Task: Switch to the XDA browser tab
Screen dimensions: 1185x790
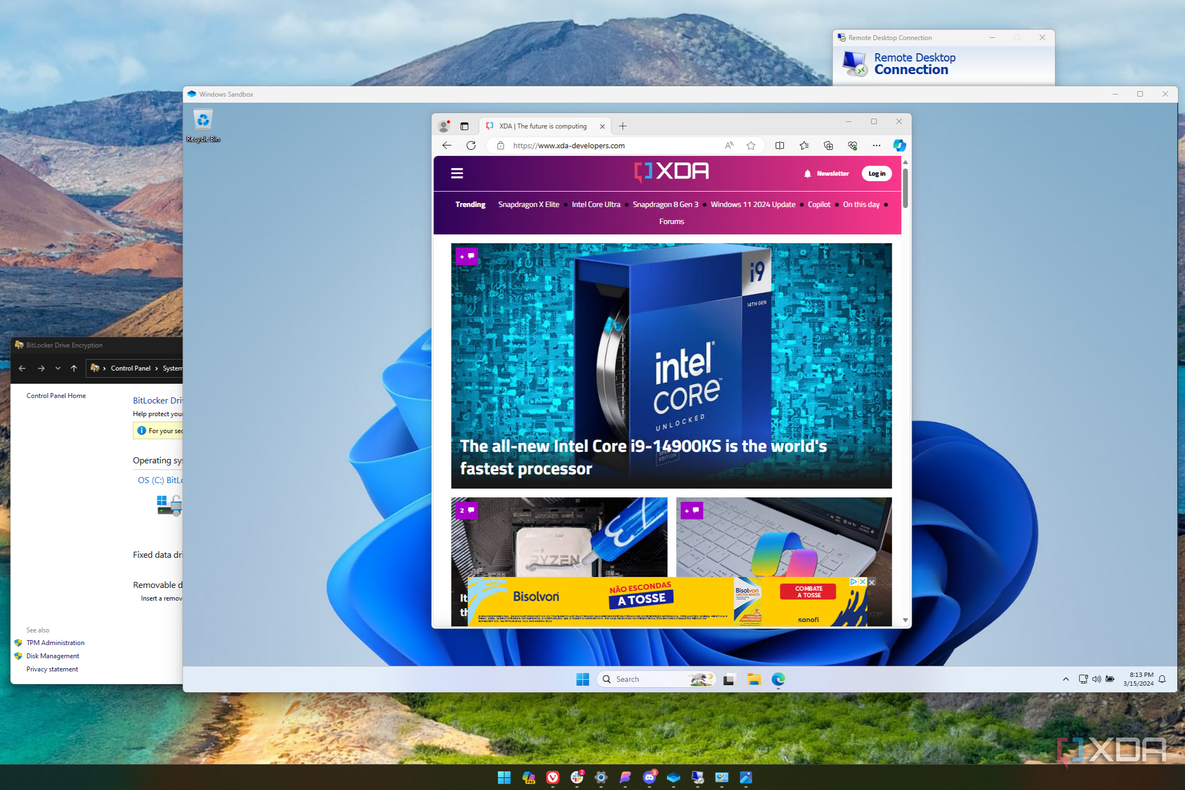Action: coord(542,126)
